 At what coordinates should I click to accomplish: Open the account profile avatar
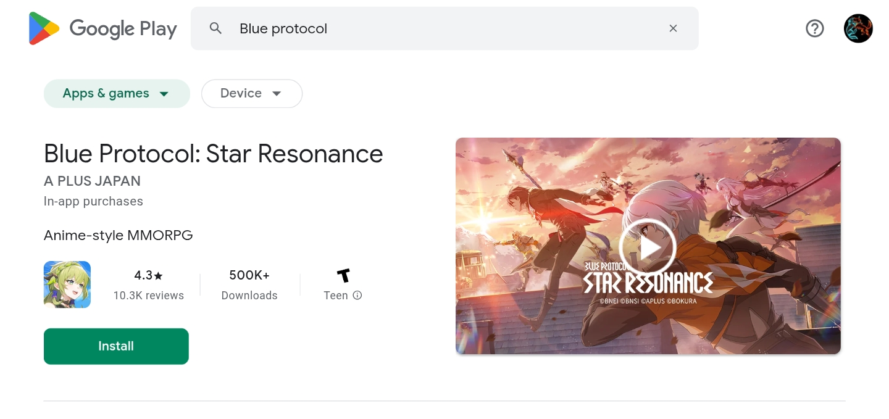(x=858, y=28)
